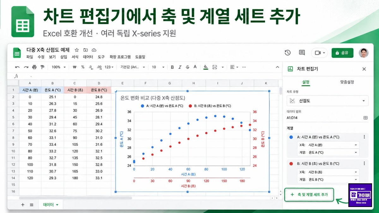Open three-dot menu for series A
The width and height of the screenshot is (379, 213).
(x=364, y=137)
